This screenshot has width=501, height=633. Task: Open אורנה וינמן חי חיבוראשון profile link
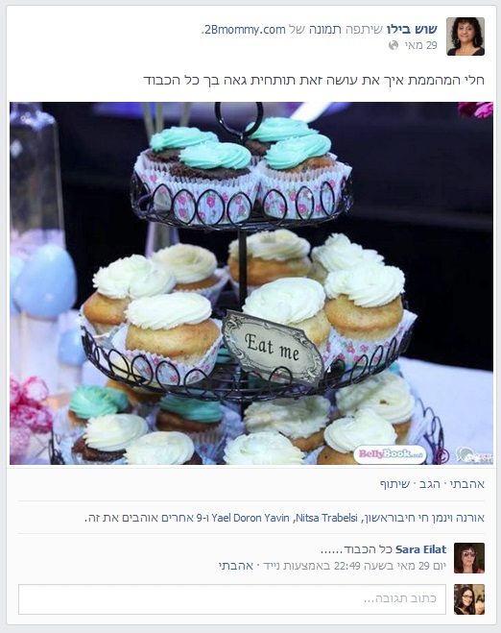tap(423, 518)
